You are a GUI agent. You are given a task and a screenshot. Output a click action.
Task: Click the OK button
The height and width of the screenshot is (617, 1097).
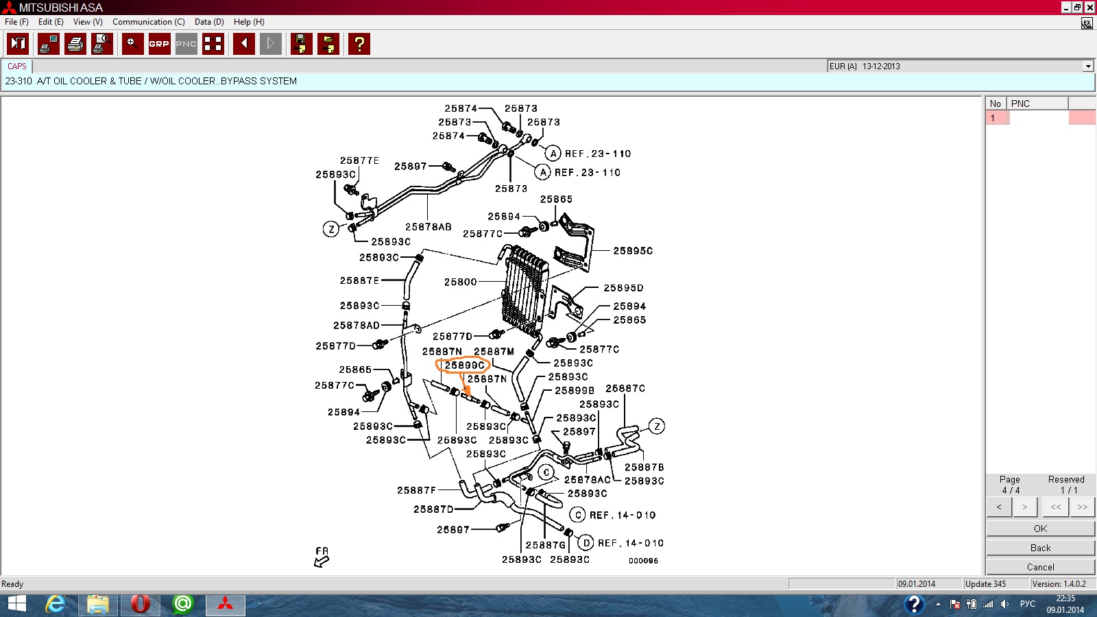tap(1040, 529)
